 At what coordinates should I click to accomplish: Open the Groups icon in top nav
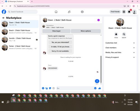[x=82, y=12]
